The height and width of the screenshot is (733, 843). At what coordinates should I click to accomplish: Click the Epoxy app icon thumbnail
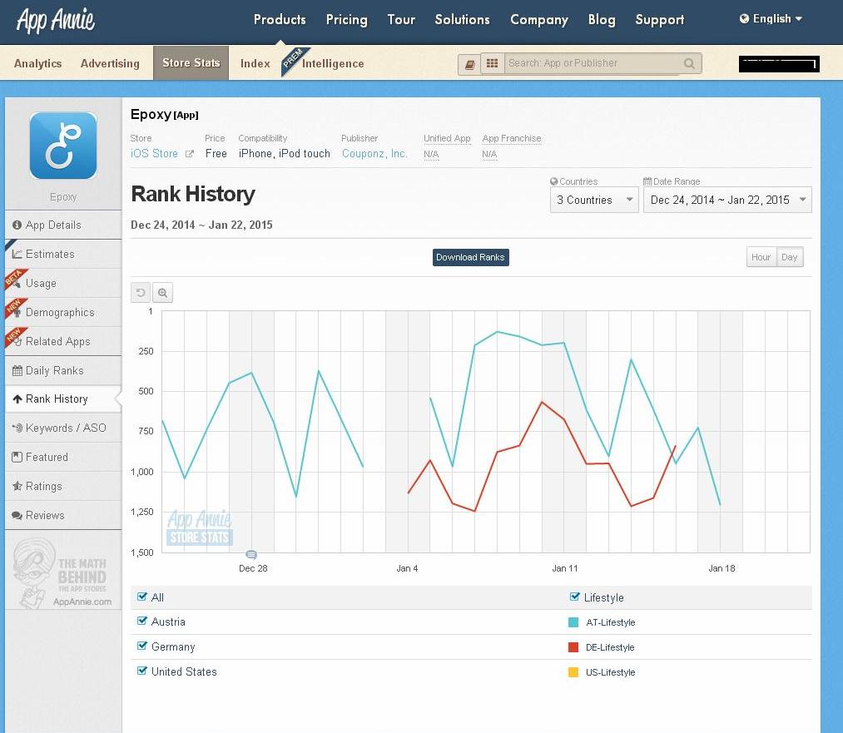[63, 146]
